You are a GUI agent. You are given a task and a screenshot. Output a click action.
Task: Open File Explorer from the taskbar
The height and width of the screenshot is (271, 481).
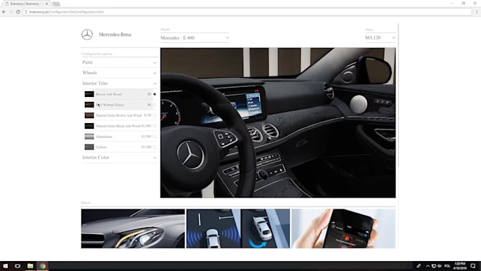pyautogui.click(x=30, y=266)
